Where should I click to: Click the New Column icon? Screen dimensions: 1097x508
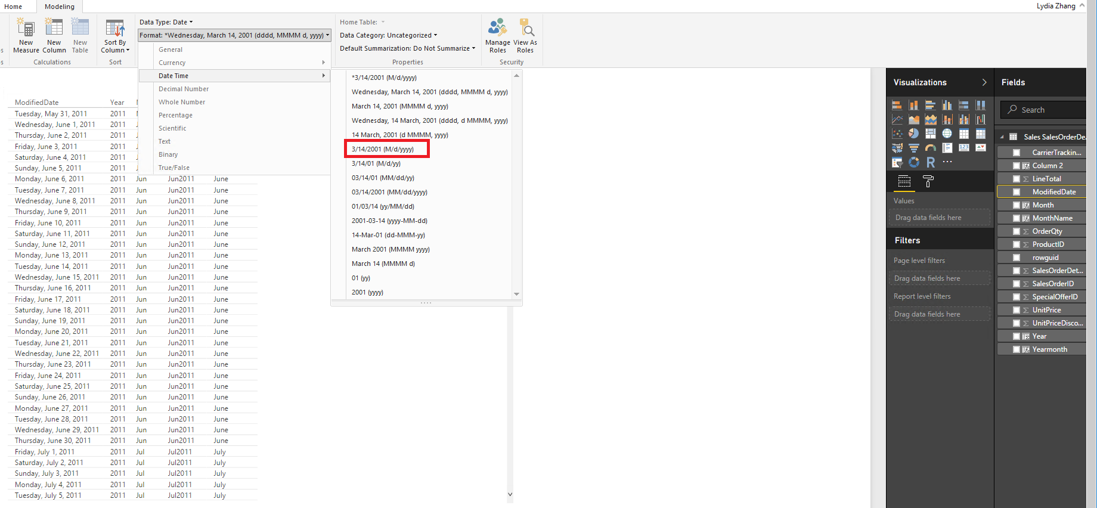point(54,29)
